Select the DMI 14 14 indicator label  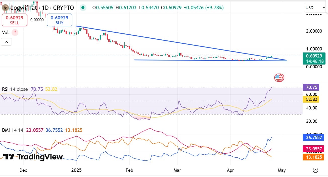(13, 130)
